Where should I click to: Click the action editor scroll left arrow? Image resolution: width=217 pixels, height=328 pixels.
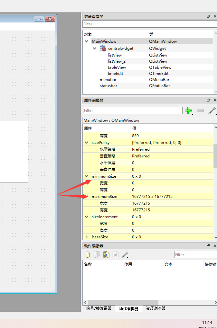(x=85, y=302)
